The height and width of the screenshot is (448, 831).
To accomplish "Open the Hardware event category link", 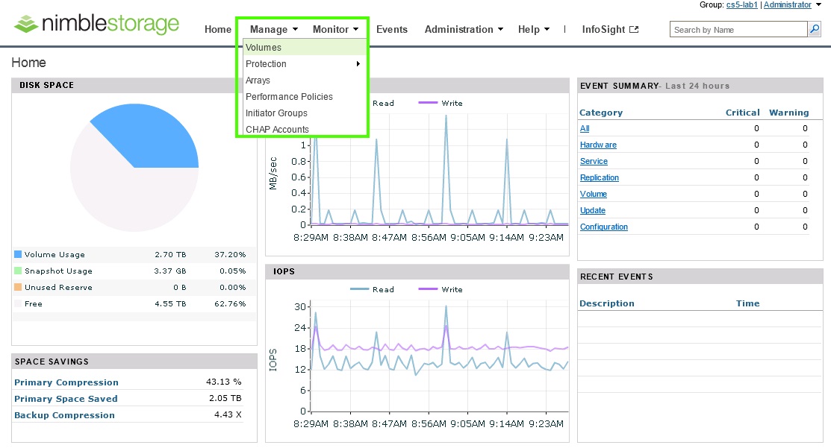I will click(x=600, y=145).
